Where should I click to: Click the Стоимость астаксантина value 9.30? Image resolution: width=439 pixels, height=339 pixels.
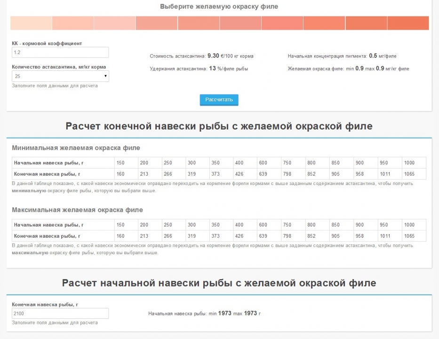[x=213, y=56]
